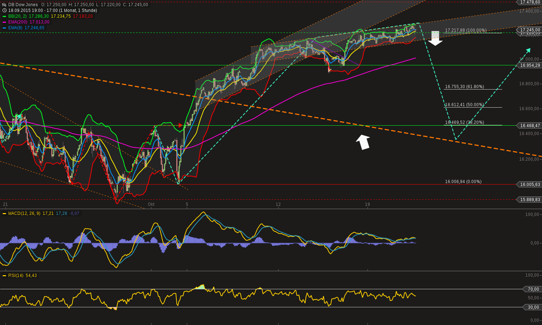Select the Fibonacci 16.469,52 (38.20%) label

point(464,122)
